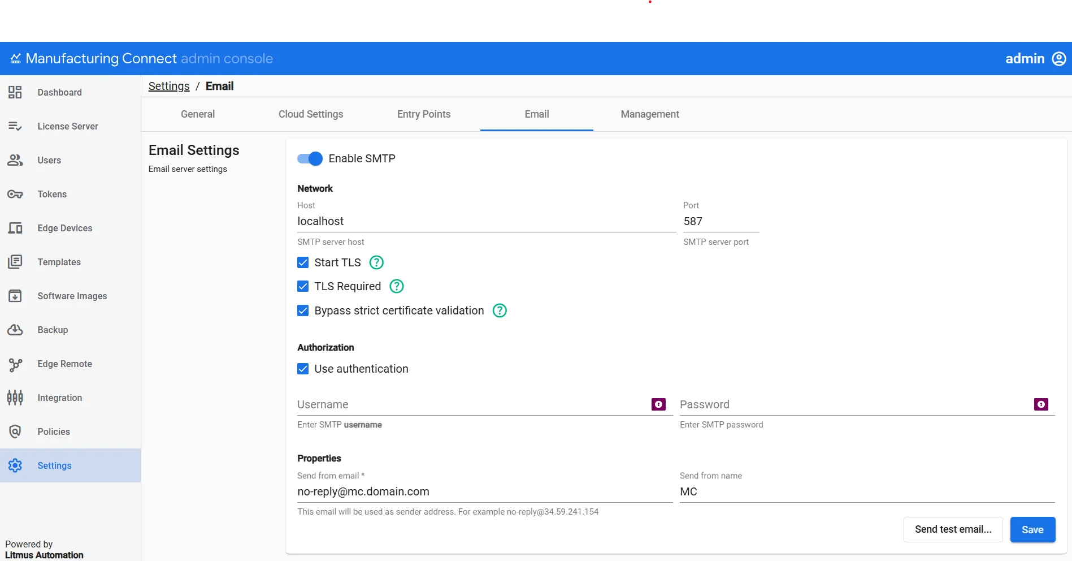The image size is (1072, 561).
Task: Switch to the Cloud Settings tab
Action: point(311,114)
